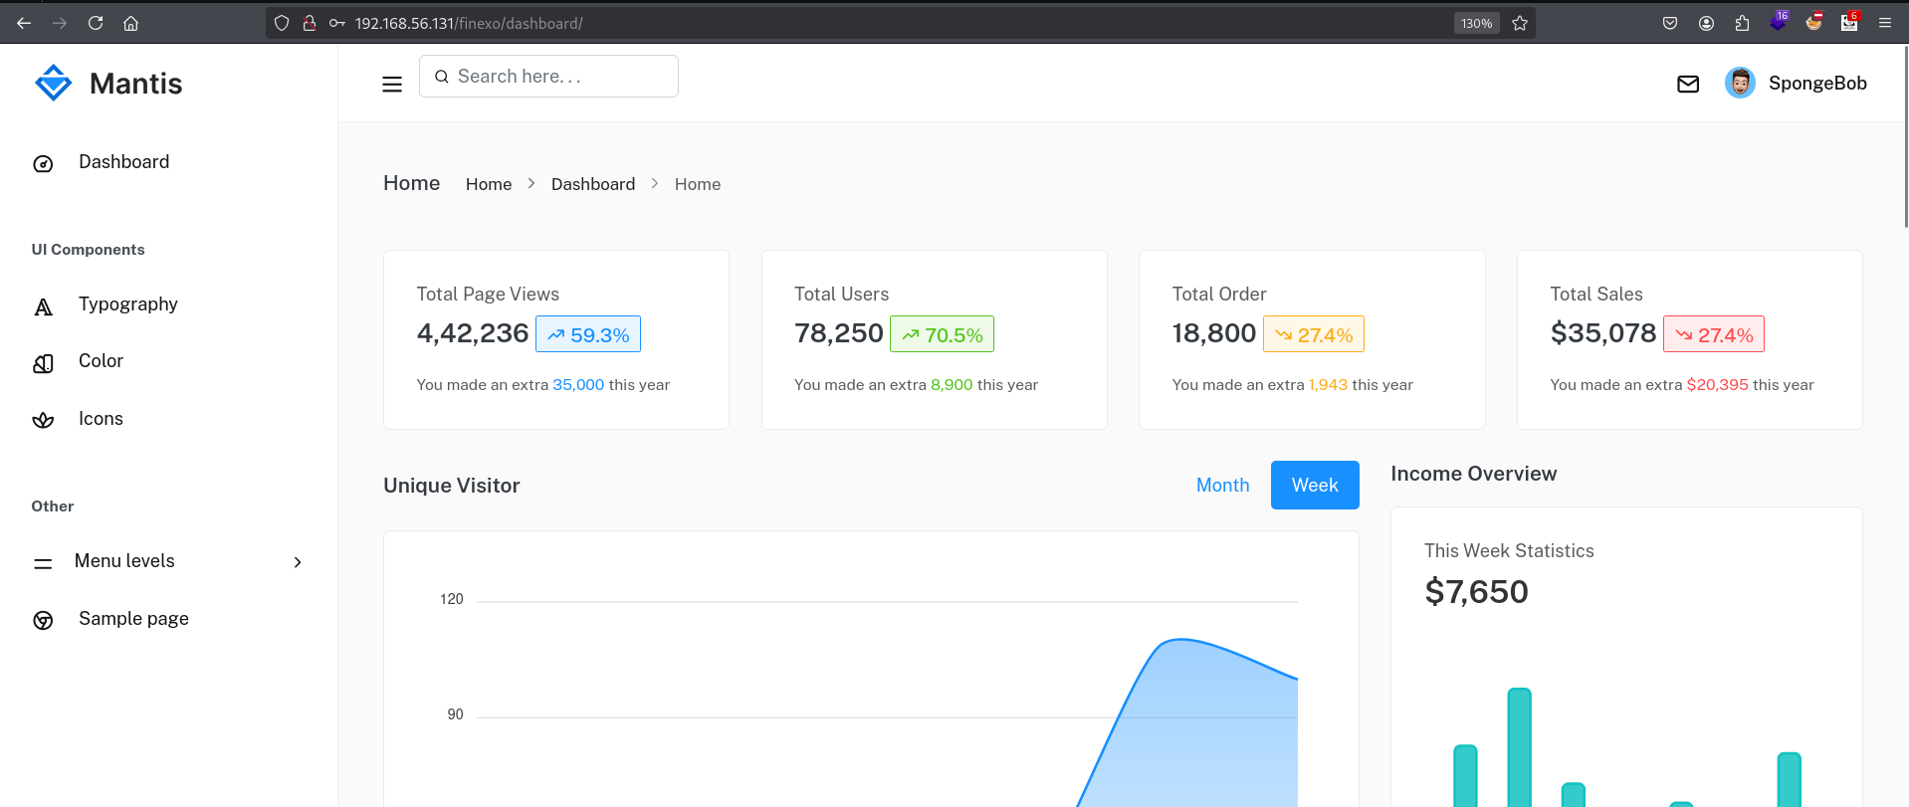Click the extension icon with badge 16
The height and width of the screenshot is (807, 1909).
point(1779,21)
